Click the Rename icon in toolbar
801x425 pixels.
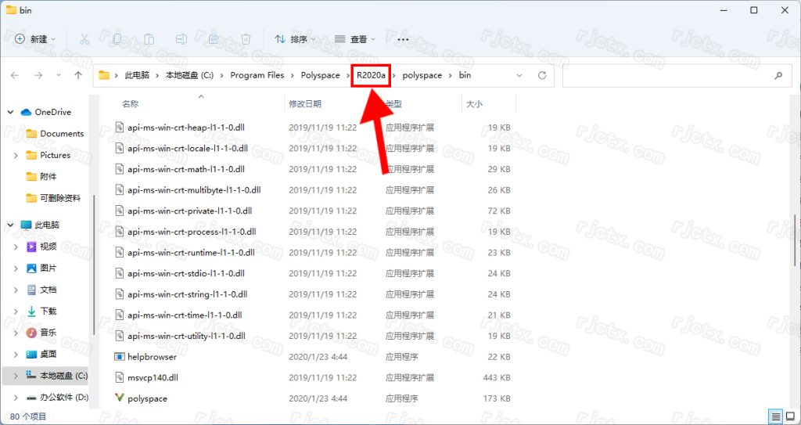181,38
